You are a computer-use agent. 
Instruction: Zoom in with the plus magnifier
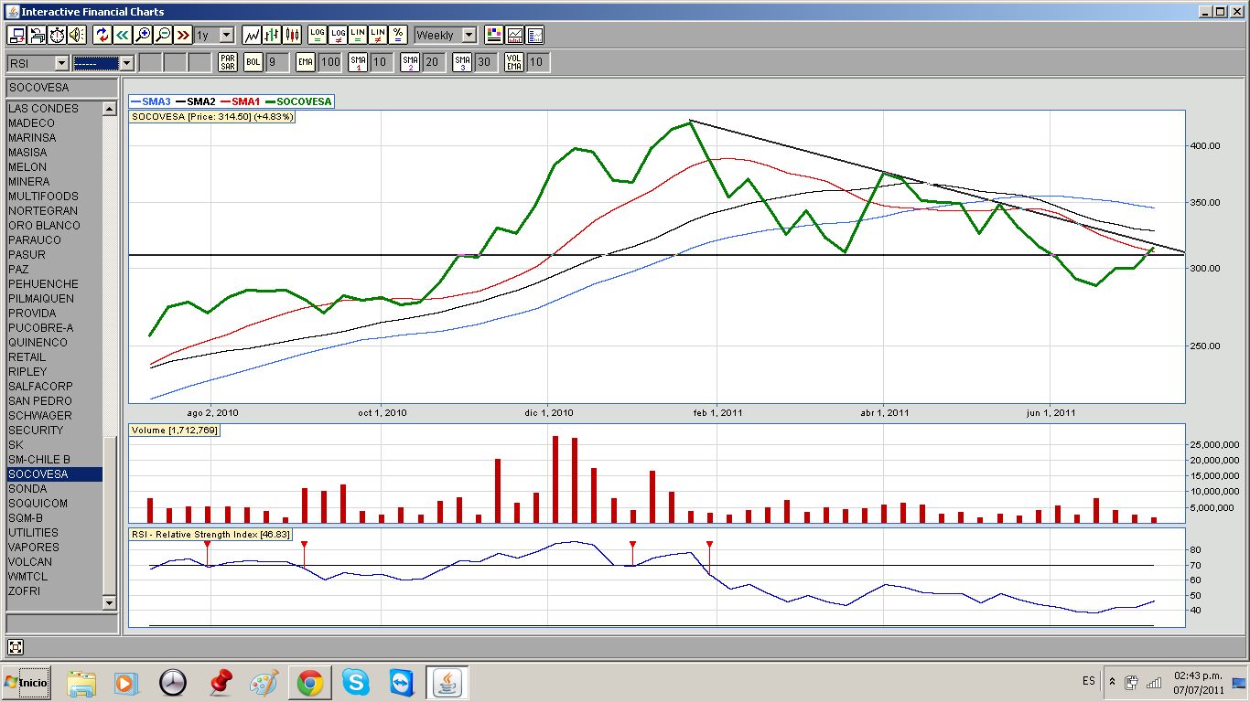pos(143,35)
